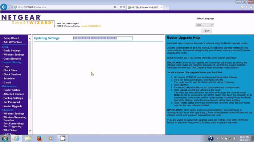Open Router Status page
The width and height of the screenshot is (254, 142).
tap(12, 90)
